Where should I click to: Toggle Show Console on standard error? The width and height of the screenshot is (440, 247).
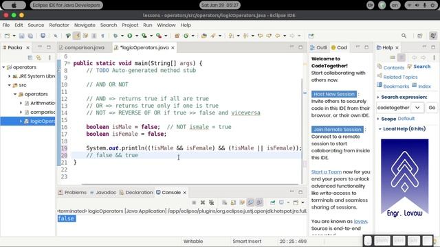tap(260, 202)
